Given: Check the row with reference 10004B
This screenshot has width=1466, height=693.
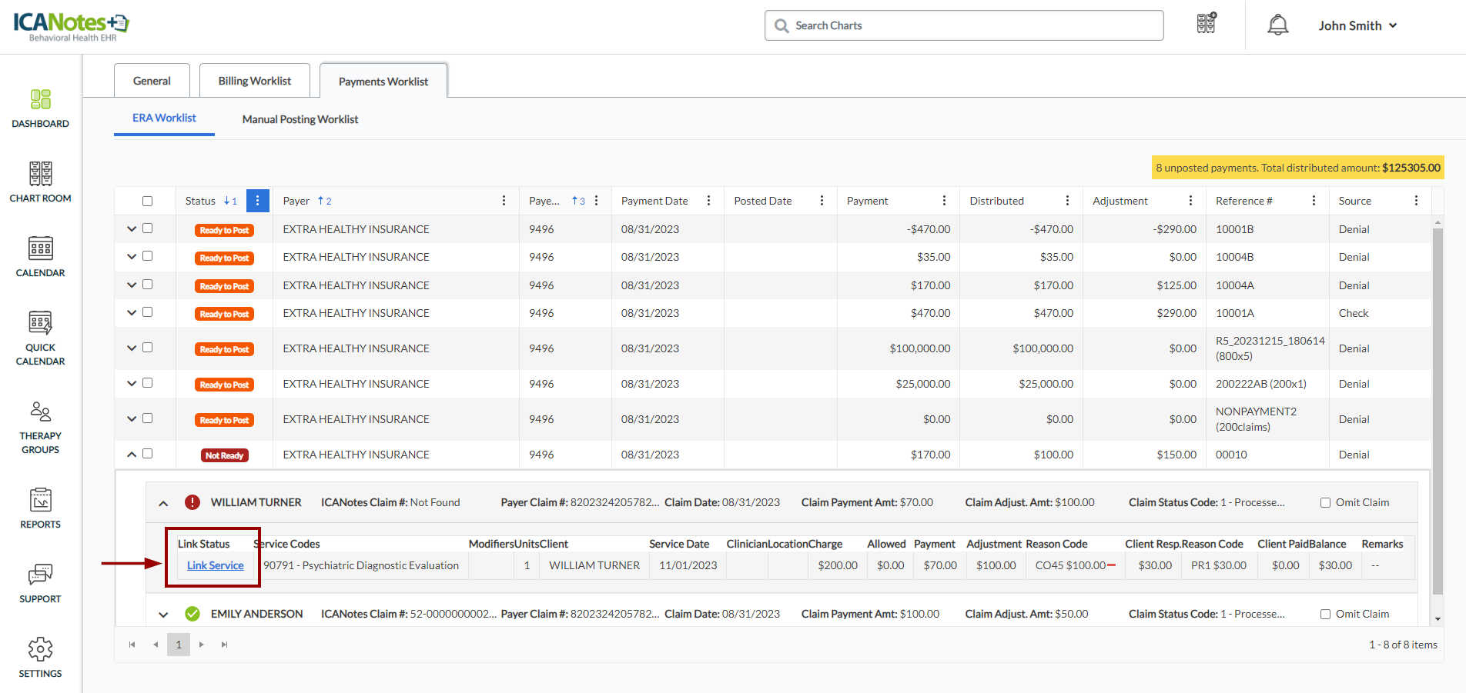Looking at the screenshot, I should (x=148, y=256).
